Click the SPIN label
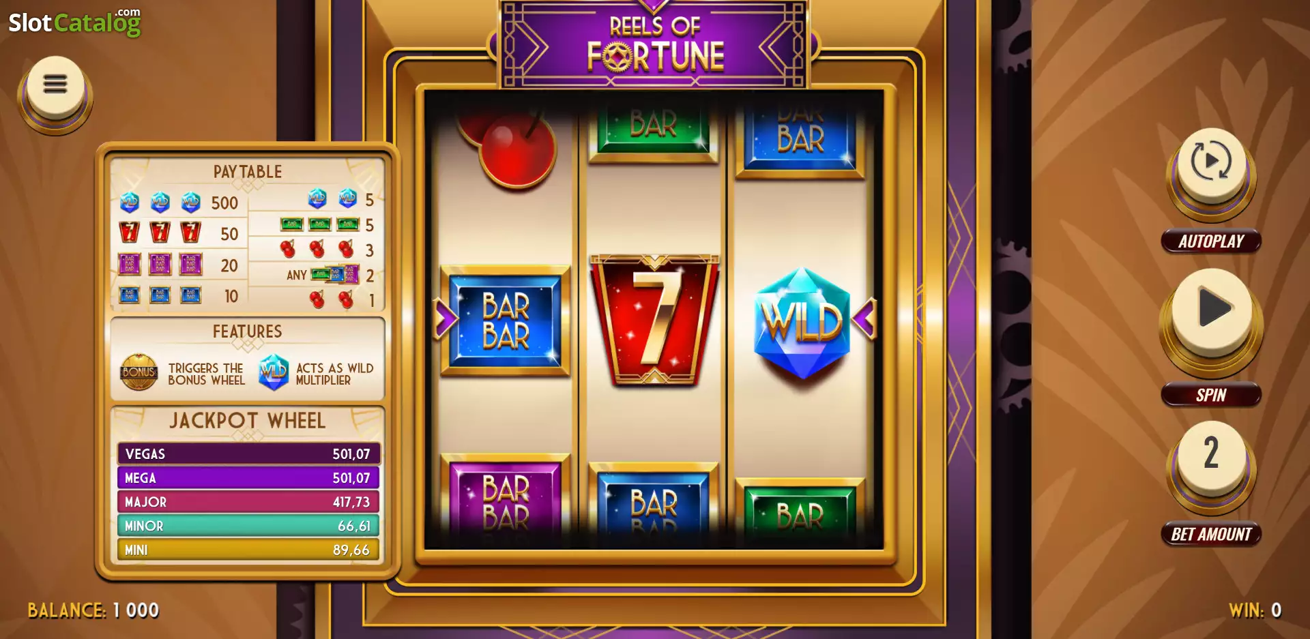 coord(1211,396)
